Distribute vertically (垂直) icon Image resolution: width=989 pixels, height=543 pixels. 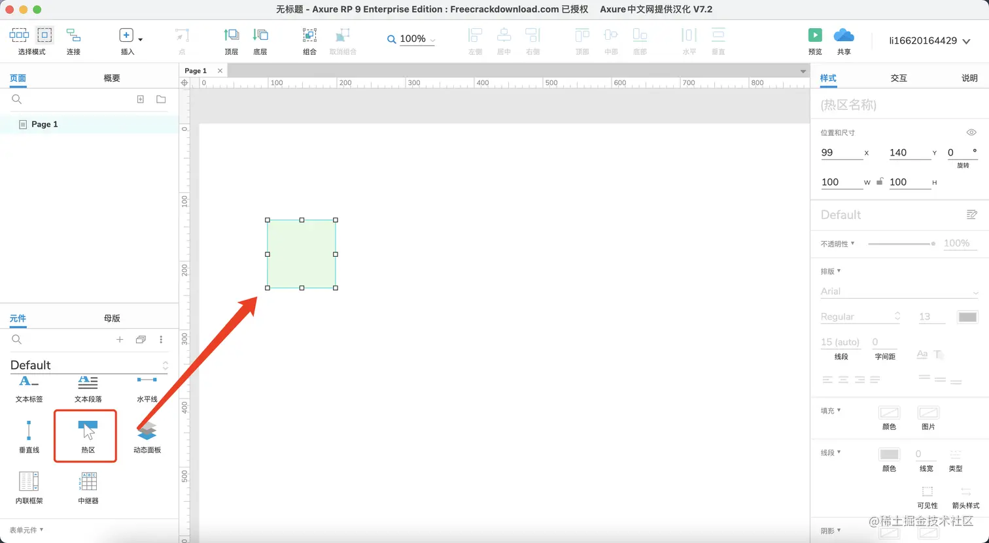[718, 35]
